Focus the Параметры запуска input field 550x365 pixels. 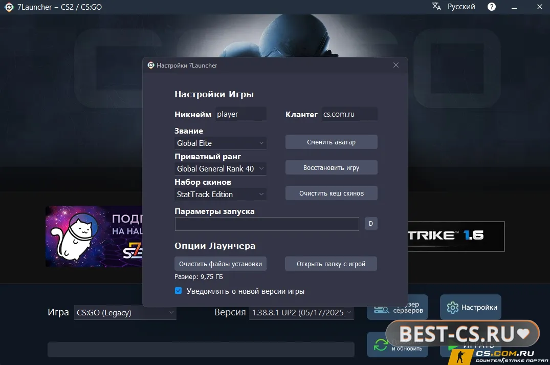tap(267, 224)
